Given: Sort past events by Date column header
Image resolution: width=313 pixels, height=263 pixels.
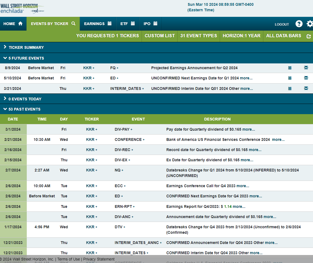Looking at the screenshot, I should click(13, 119).
